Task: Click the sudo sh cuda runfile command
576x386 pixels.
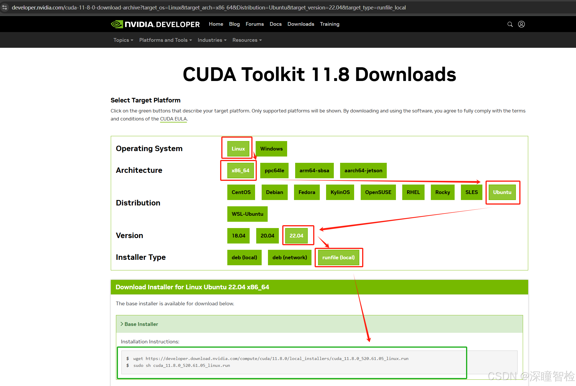Action: [182, 365]
